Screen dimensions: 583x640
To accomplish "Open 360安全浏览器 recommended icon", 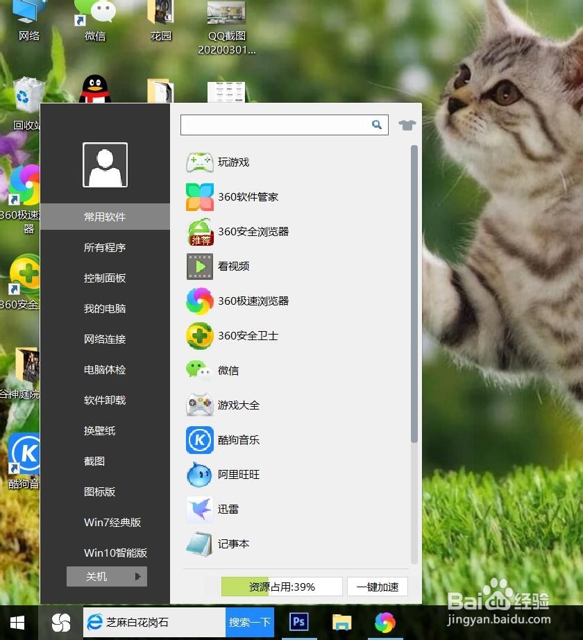I will [x=199, y=232].
